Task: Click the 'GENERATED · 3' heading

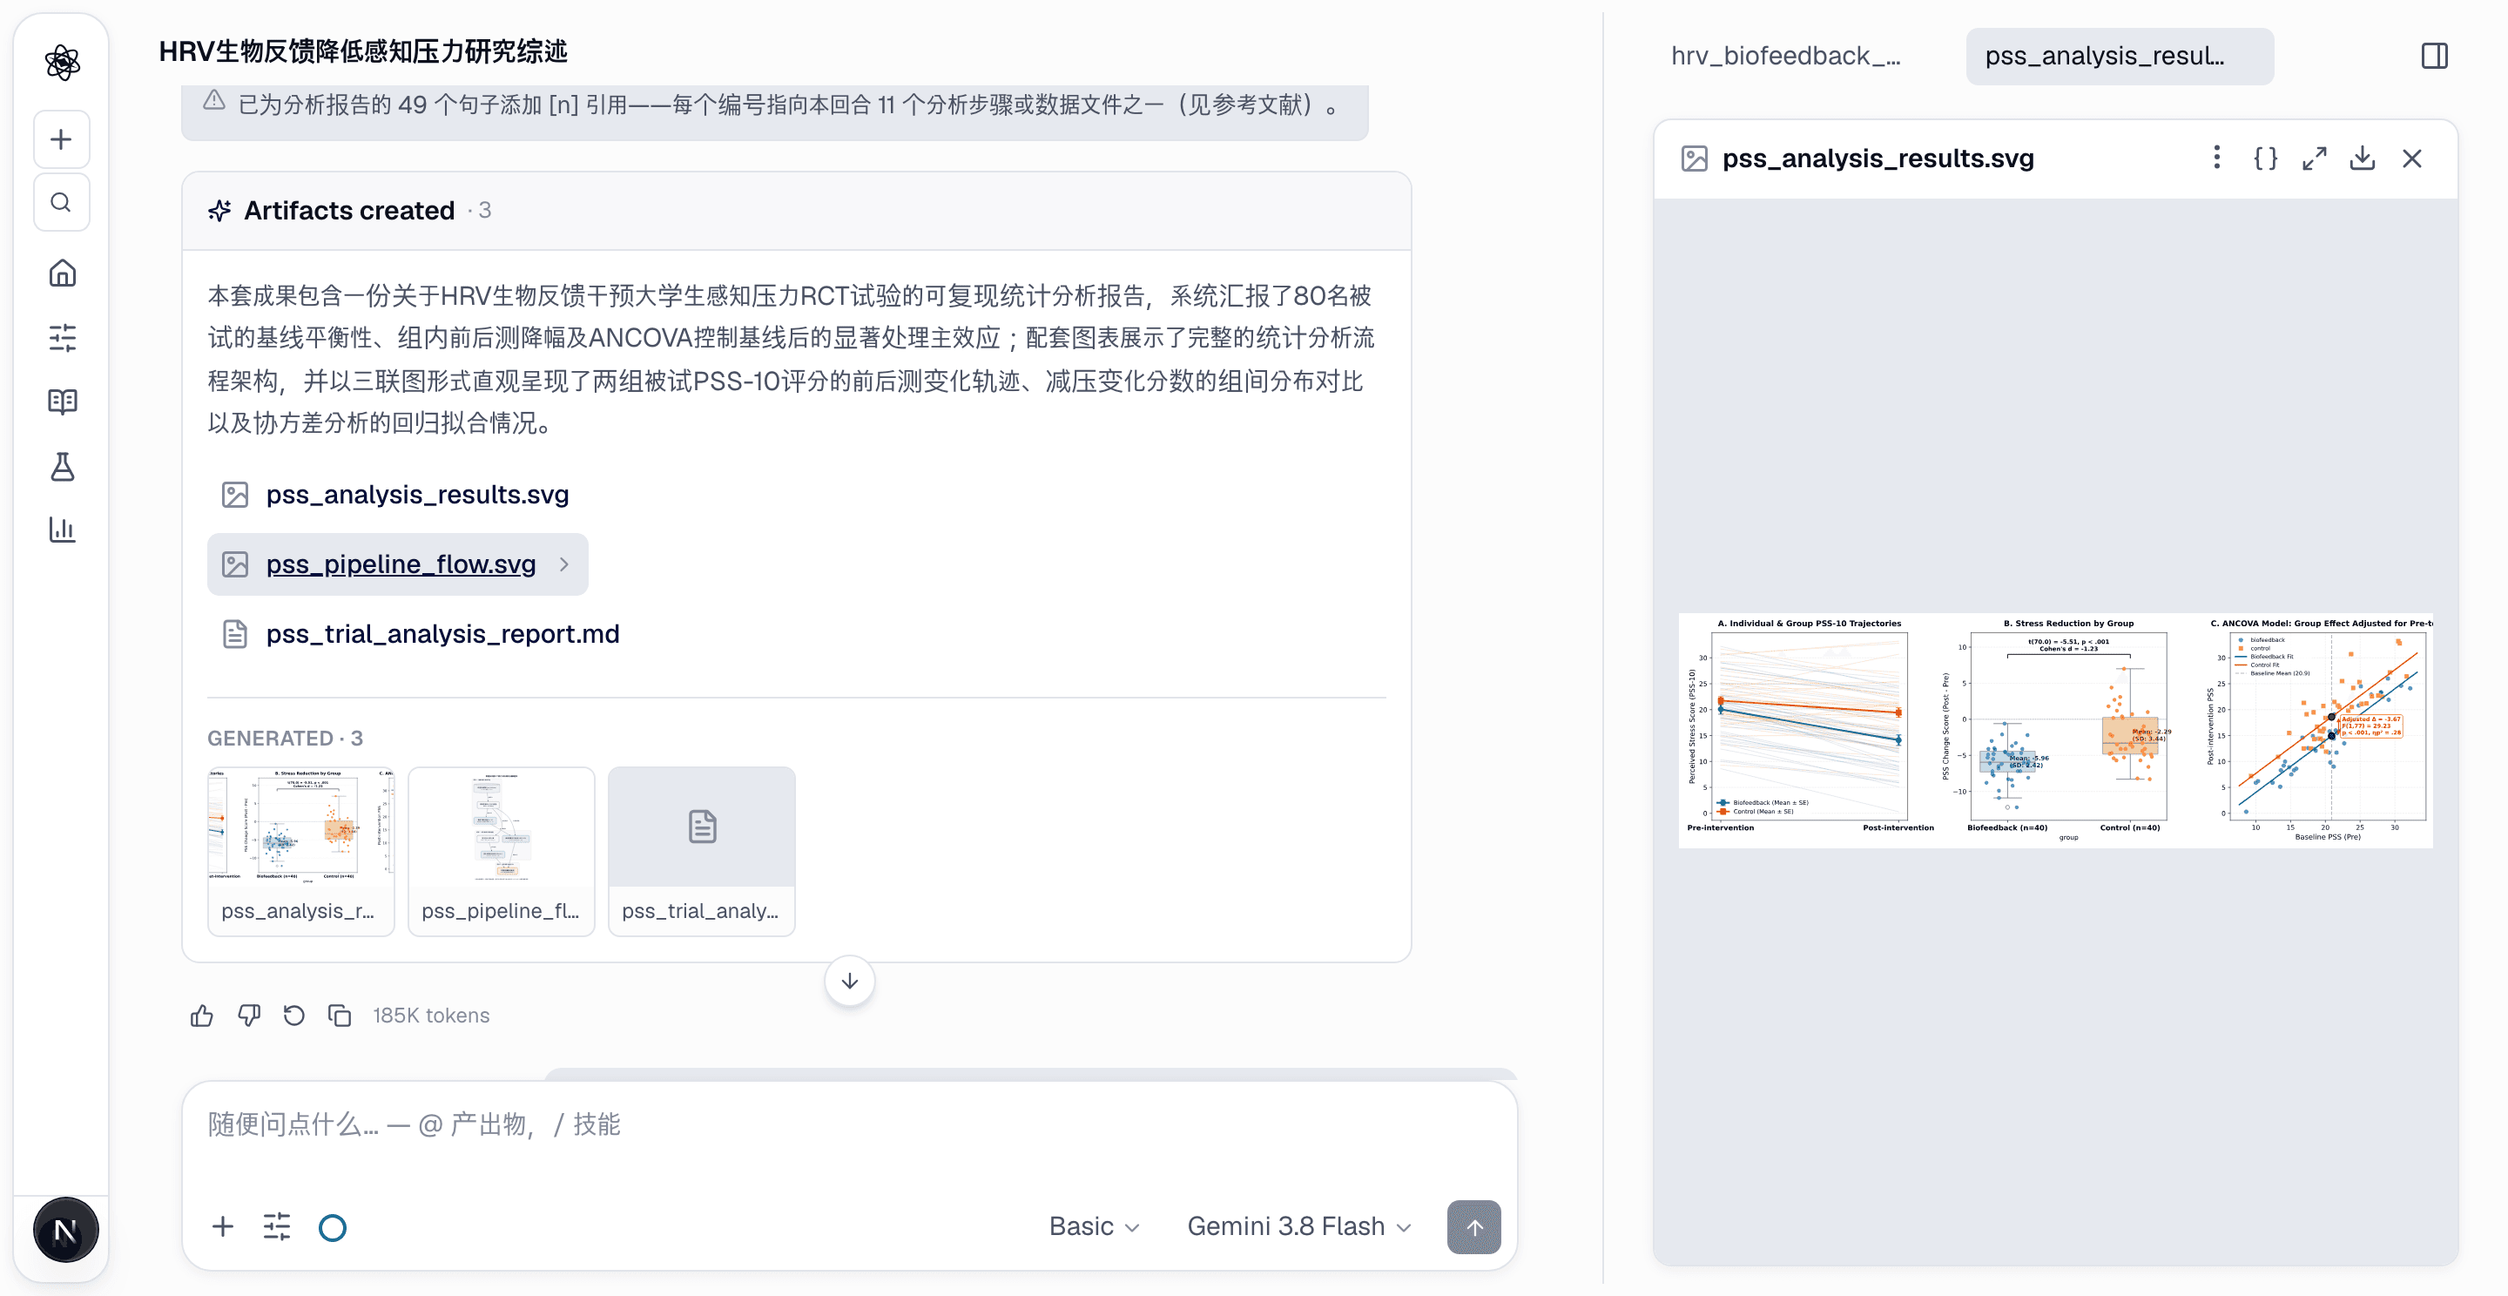Action: click(286, 738)
